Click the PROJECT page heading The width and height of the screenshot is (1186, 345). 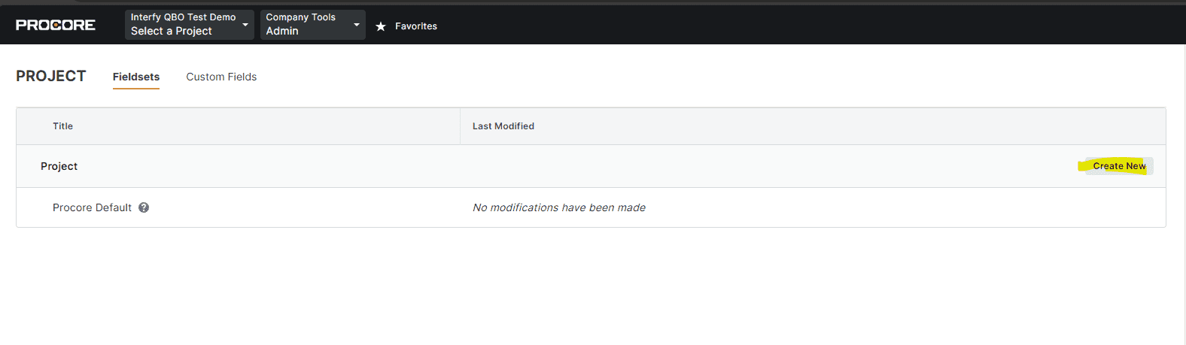[x=51, y=76]
